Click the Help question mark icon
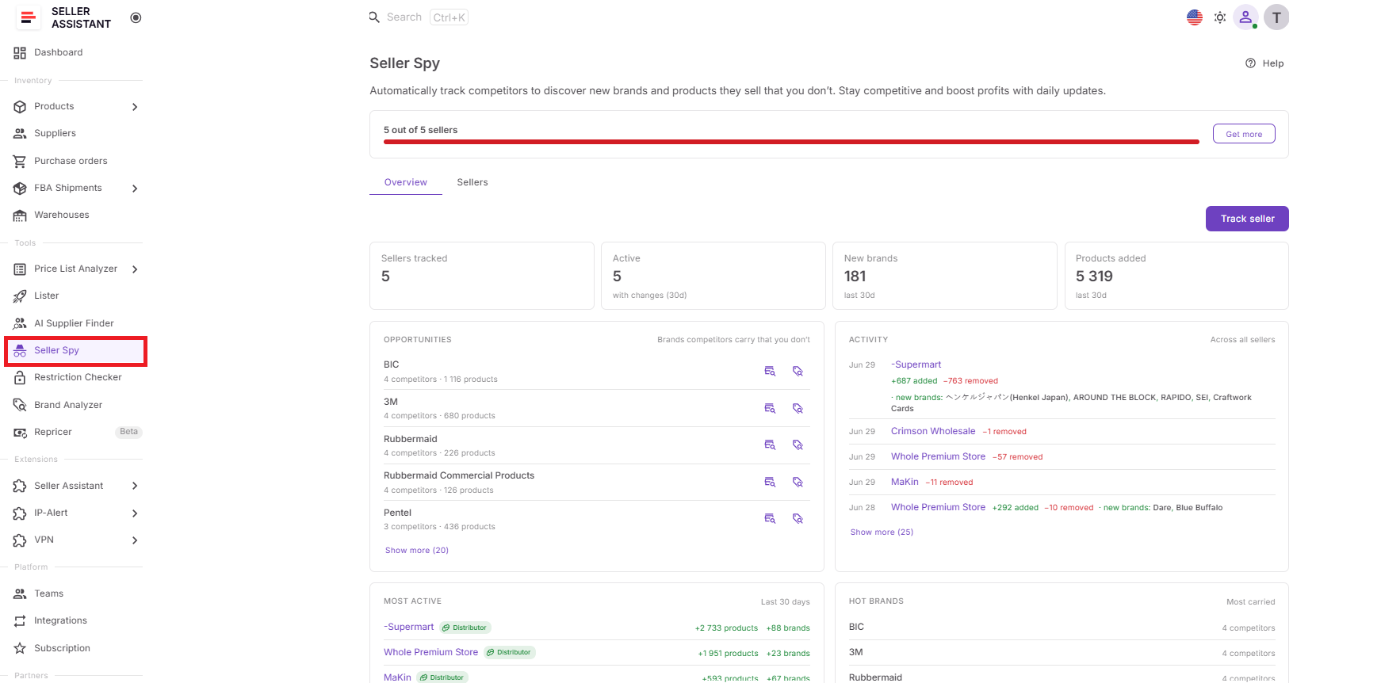The width and height of the screenshot is (1381, 683). point(1250,63)
